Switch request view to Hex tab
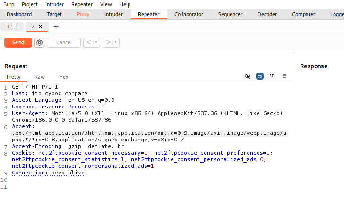 (63, 77)
